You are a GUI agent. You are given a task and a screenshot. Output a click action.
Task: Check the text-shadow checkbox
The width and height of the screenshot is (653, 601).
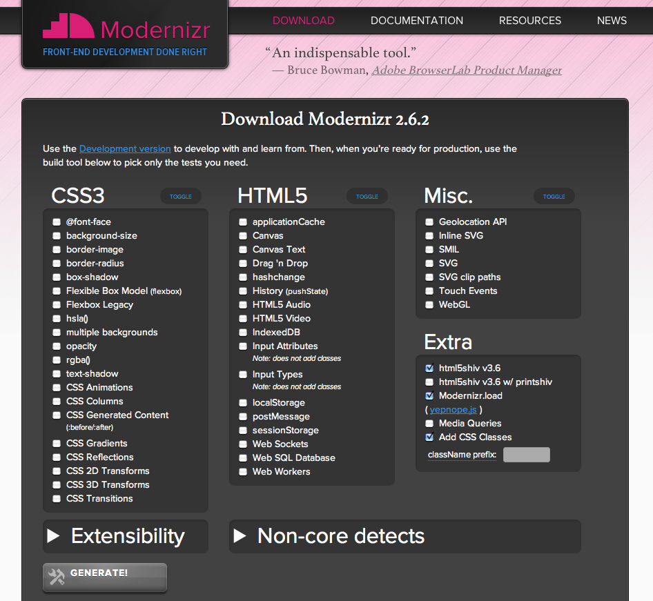[57, 374]
